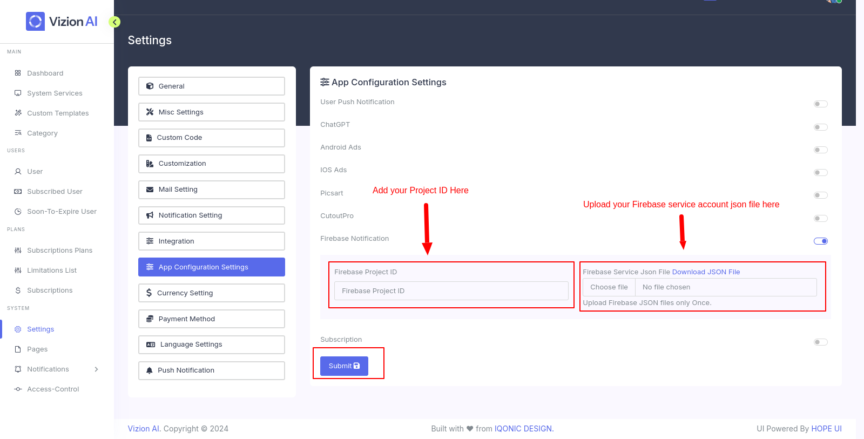The image size is (864, 439).
Task: Click the System Services sidebar icon
Action: 18,93
